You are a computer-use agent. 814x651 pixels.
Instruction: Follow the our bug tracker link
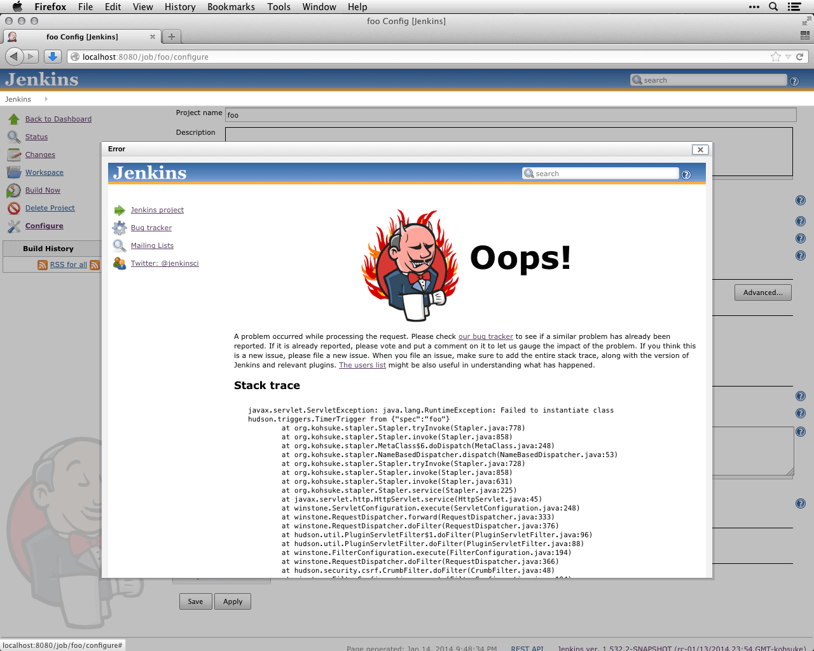pyautogui.click(x=485, y=336)
